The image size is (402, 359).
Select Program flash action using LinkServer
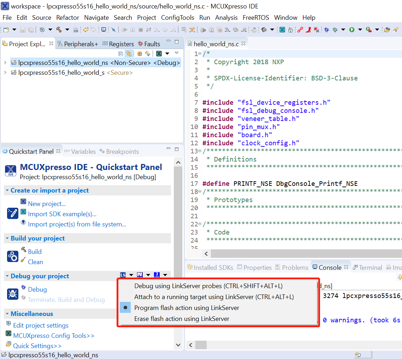pyautogui.click(x=187, y=308)
